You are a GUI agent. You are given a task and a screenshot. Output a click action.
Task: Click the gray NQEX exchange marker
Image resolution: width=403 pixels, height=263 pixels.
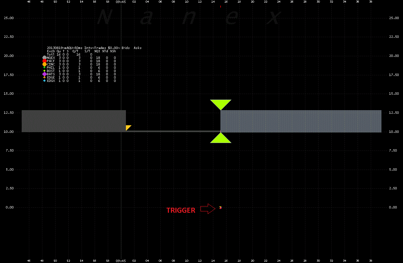pos(44,58)
